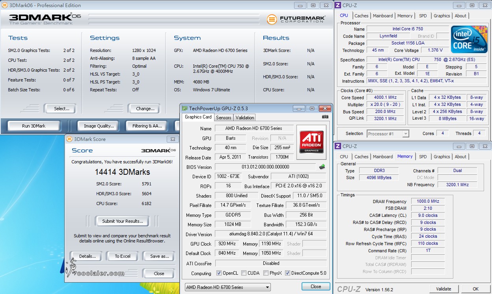Image resolution: width=492 pixels, height=294 pixels.
Task: Click the 3DMark06 title bar app icon
Action: tap(4, 6)
